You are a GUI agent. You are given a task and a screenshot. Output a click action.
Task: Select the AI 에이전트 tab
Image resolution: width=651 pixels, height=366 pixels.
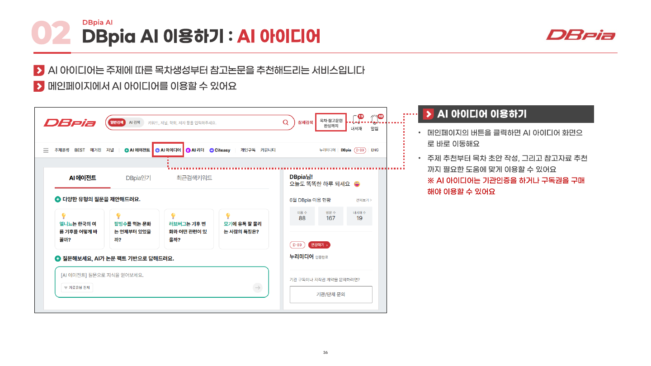pos(82,178)
